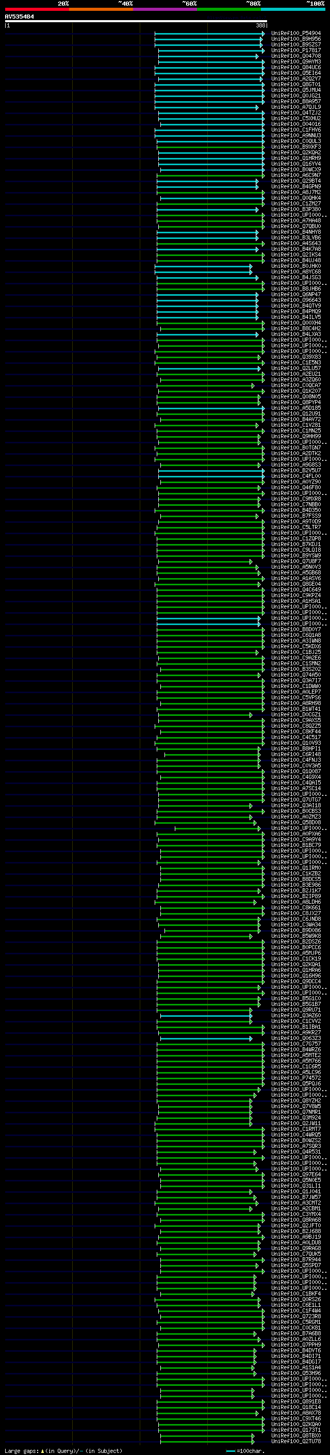Open hit UniRef100_Q9AYM3
Image resolution: width=330 pixels, height=1455 pixels.
[x=295, y=61]
